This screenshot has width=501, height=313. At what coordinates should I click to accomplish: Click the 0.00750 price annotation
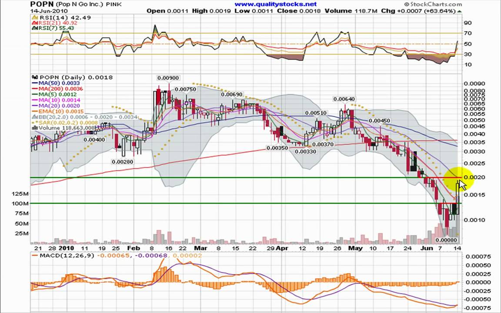186,90
